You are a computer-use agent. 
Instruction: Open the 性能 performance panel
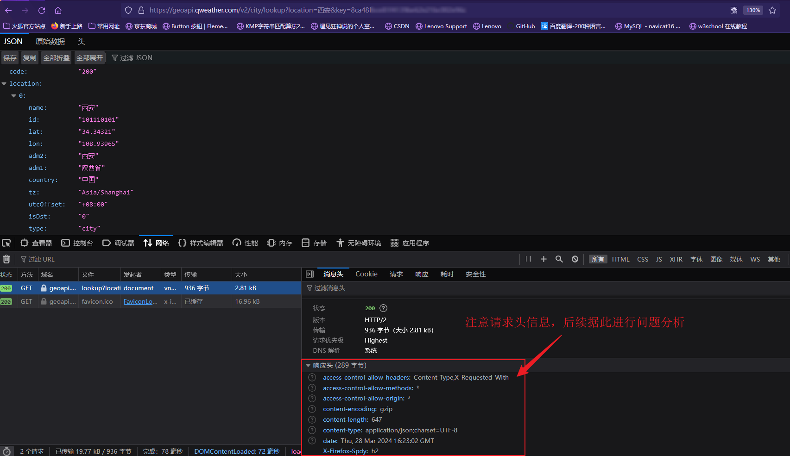tap(245, 243)
